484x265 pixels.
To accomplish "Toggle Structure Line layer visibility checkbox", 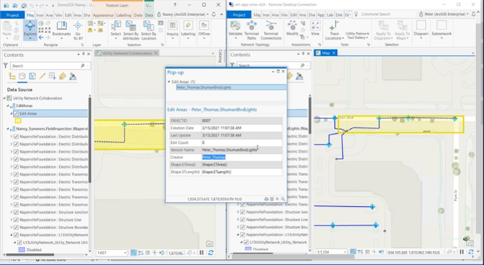I will pos(16,219).
